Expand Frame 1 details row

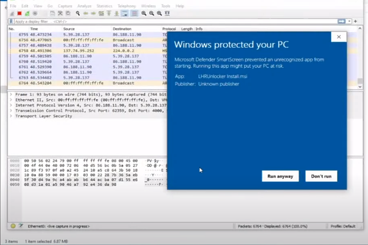click(x=11, y=94)
